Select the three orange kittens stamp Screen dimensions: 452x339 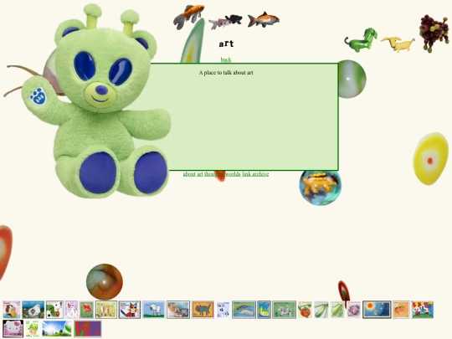106,310
